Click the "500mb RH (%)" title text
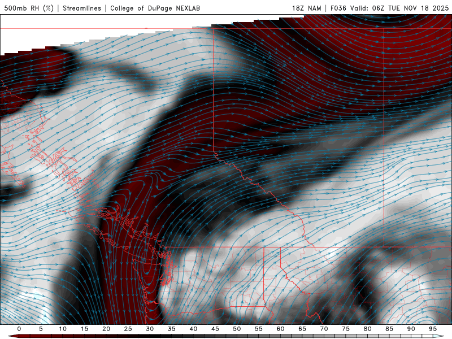Image resolution: width=452 pixels, height=339 pixels. coord(29,8)
